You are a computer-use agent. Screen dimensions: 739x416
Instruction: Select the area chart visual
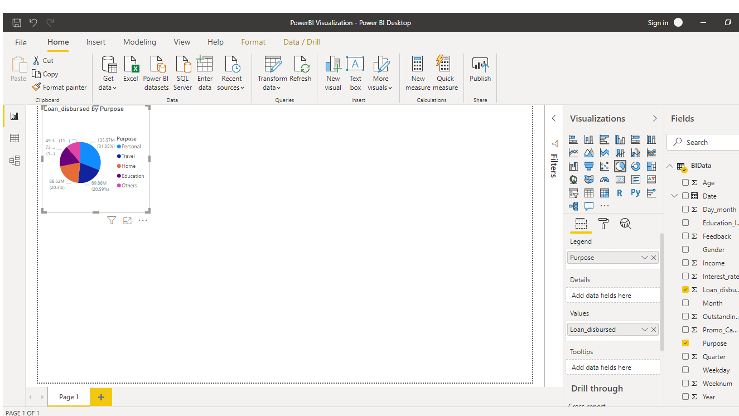click(589, 153)
